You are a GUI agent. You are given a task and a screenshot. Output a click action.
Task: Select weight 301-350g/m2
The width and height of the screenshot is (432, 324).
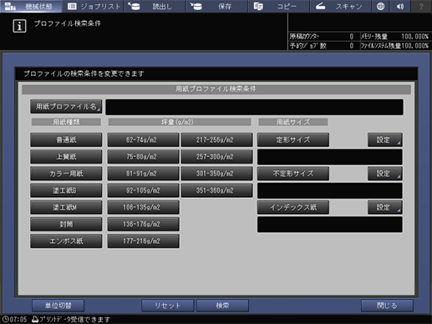(216, 174)
